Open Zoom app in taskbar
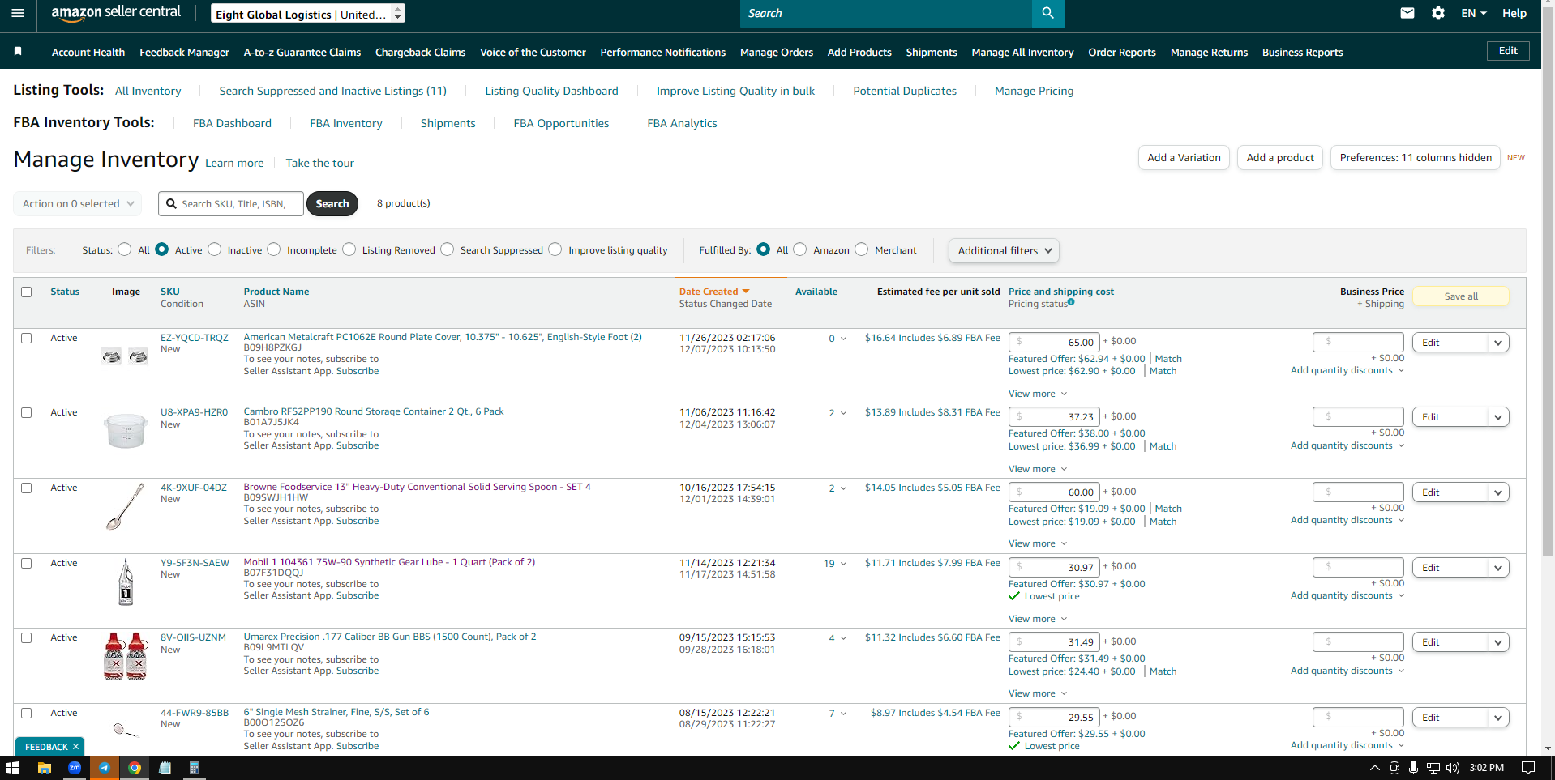Screen dimensions: 1555x780 75,768
